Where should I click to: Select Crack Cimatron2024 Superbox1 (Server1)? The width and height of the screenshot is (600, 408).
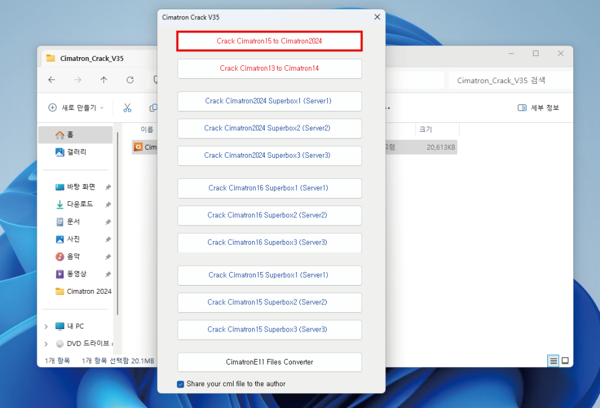click(270, 101)
